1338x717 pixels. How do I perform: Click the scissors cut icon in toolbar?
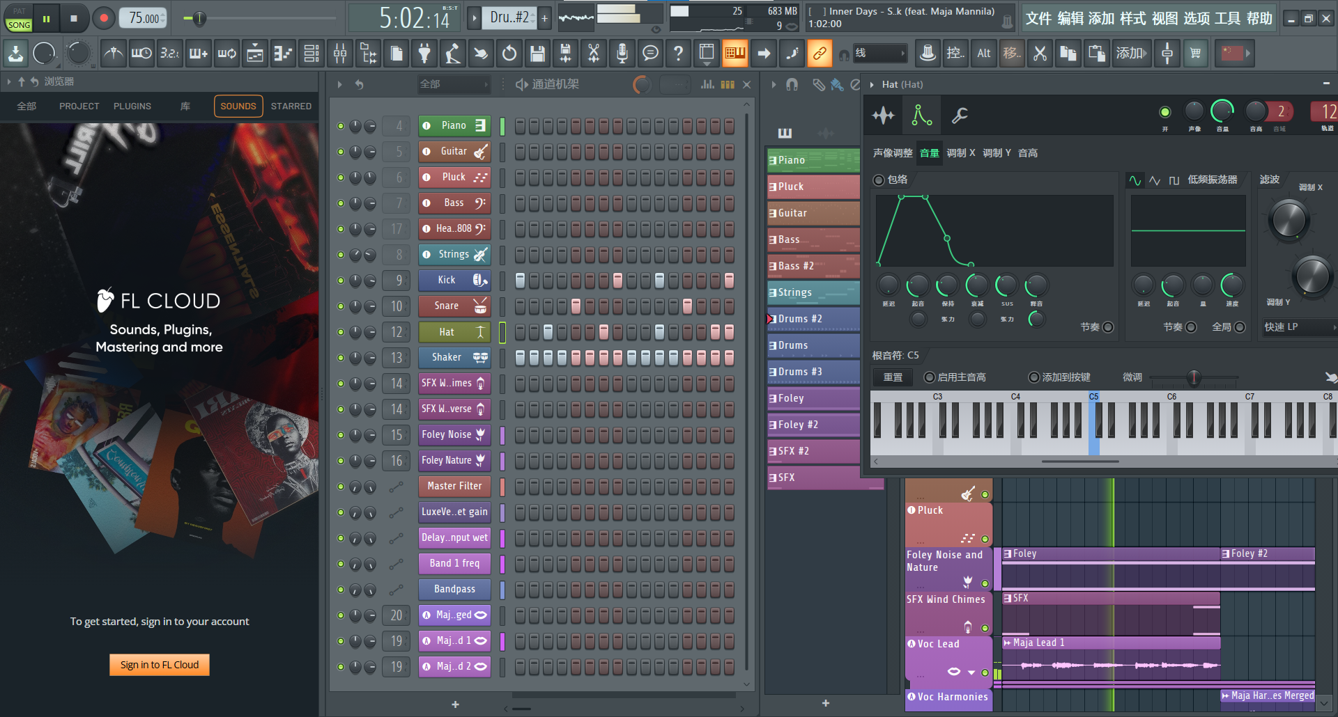1040,54
